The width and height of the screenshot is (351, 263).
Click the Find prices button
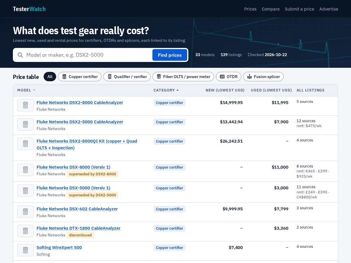(170, 55)
